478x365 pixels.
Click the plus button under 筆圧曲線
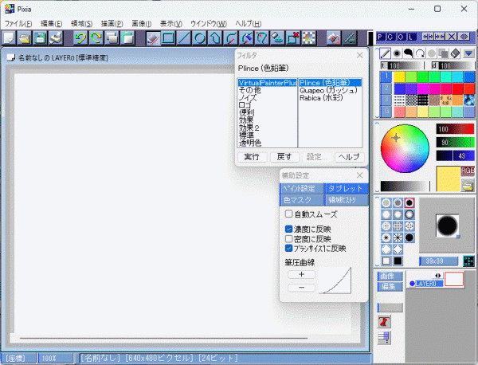301,274
